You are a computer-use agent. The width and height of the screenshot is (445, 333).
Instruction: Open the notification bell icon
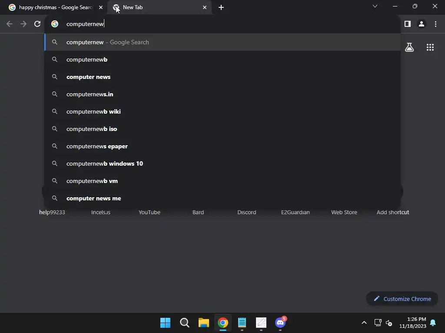tap(433, 323)
